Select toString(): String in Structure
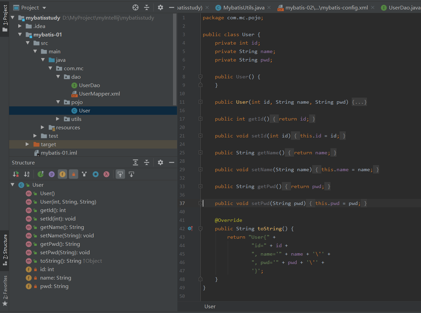 (x=61, y=261)
